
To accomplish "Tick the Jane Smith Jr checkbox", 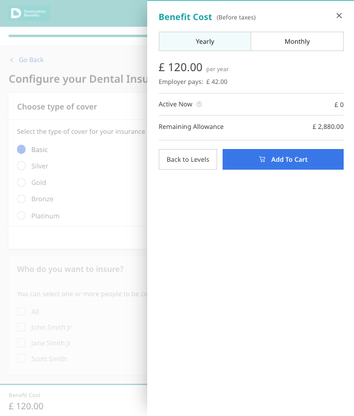I will pos(21,343).
